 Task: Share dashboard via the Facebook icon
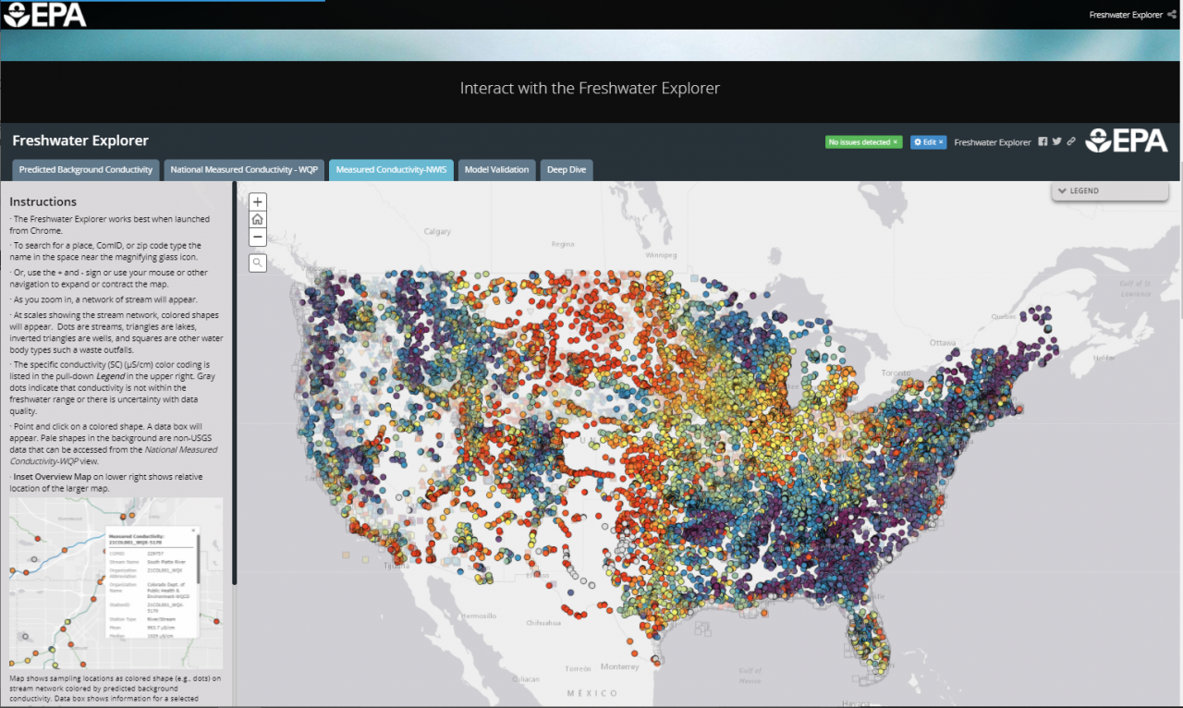click(x=1042, y=141)
